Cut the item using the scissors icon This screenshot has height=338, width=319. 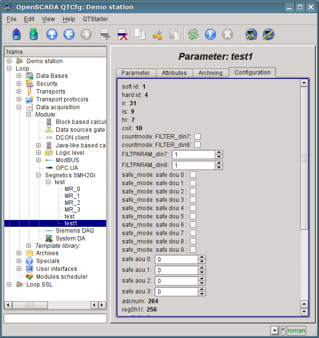point(158,34)
